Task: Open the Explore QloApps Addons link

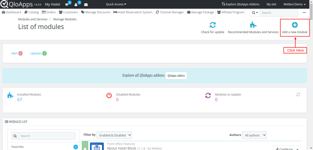Action: click(241, 4)
